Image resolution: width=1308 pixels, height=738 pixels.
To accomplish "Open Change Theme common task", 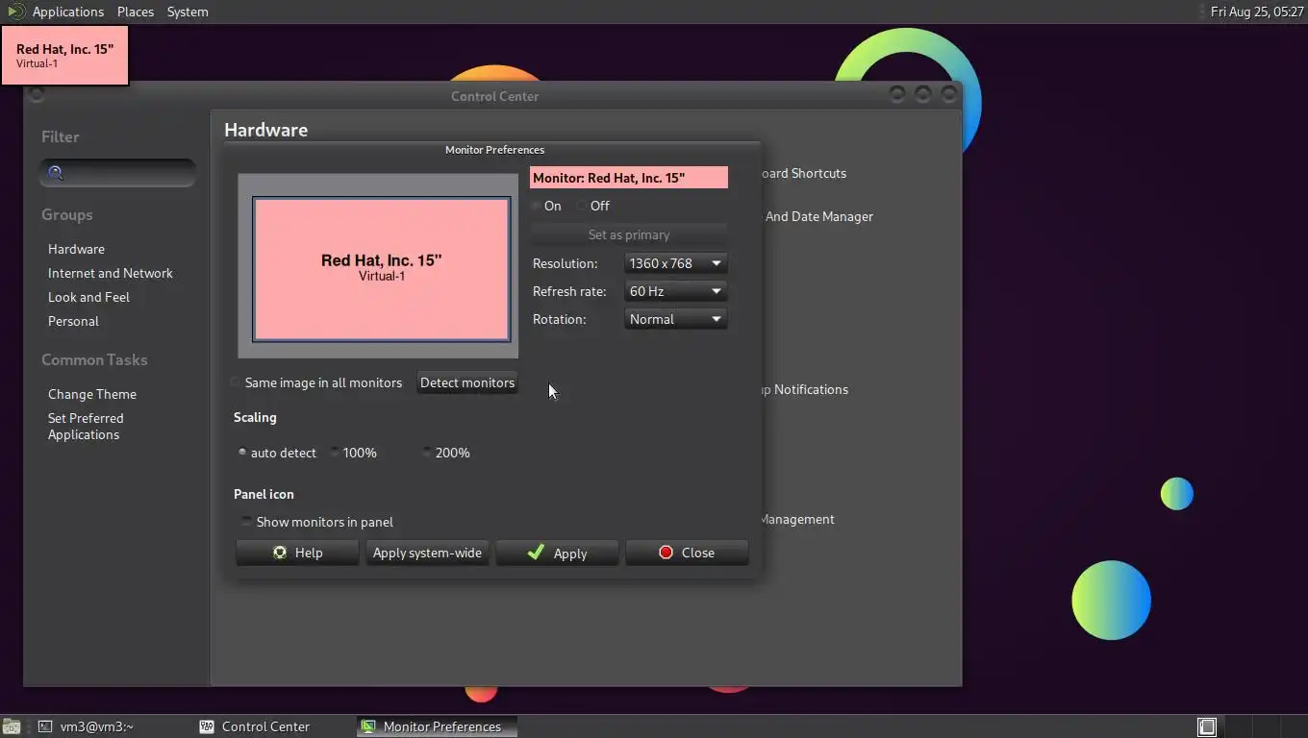I will (92, 394).
